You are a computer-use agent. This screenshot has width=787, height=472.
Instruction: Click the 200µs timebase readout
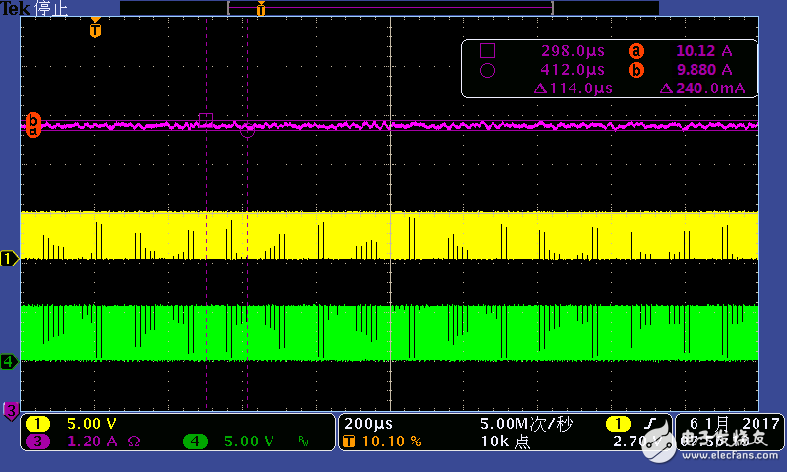pyautogui.click(x=366, y=424)
